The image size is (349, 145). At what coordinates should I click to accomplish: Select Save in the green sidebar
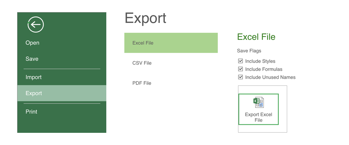click(x=32, y=59)
